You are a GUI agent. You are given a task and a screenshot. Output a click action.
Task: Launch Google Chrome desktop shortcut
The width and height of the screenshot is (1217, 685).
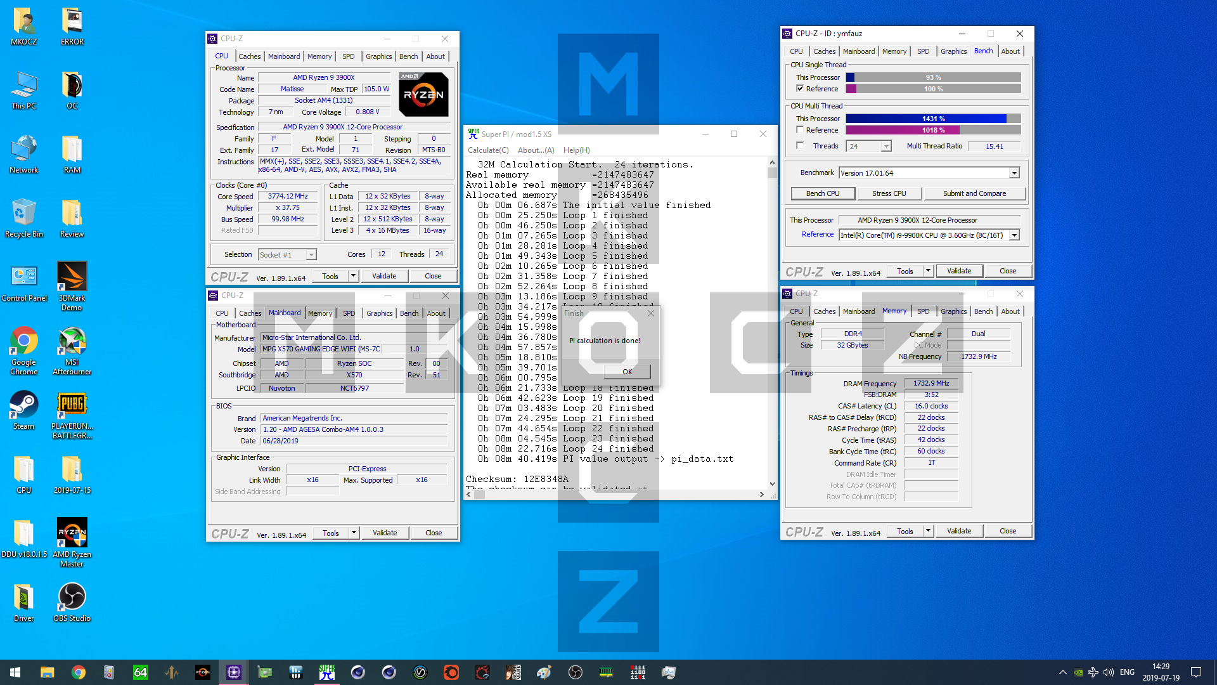click(24, 351)
